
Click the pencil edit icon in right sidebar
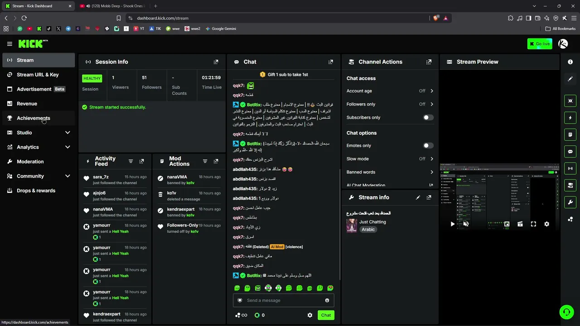tap(570, 79)
